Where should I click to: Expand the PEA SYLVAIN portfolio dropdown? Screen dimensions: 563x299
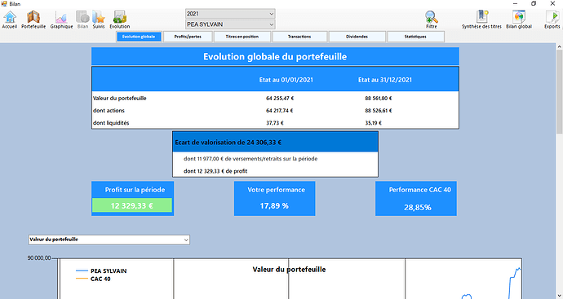click(x=231, y=24)
